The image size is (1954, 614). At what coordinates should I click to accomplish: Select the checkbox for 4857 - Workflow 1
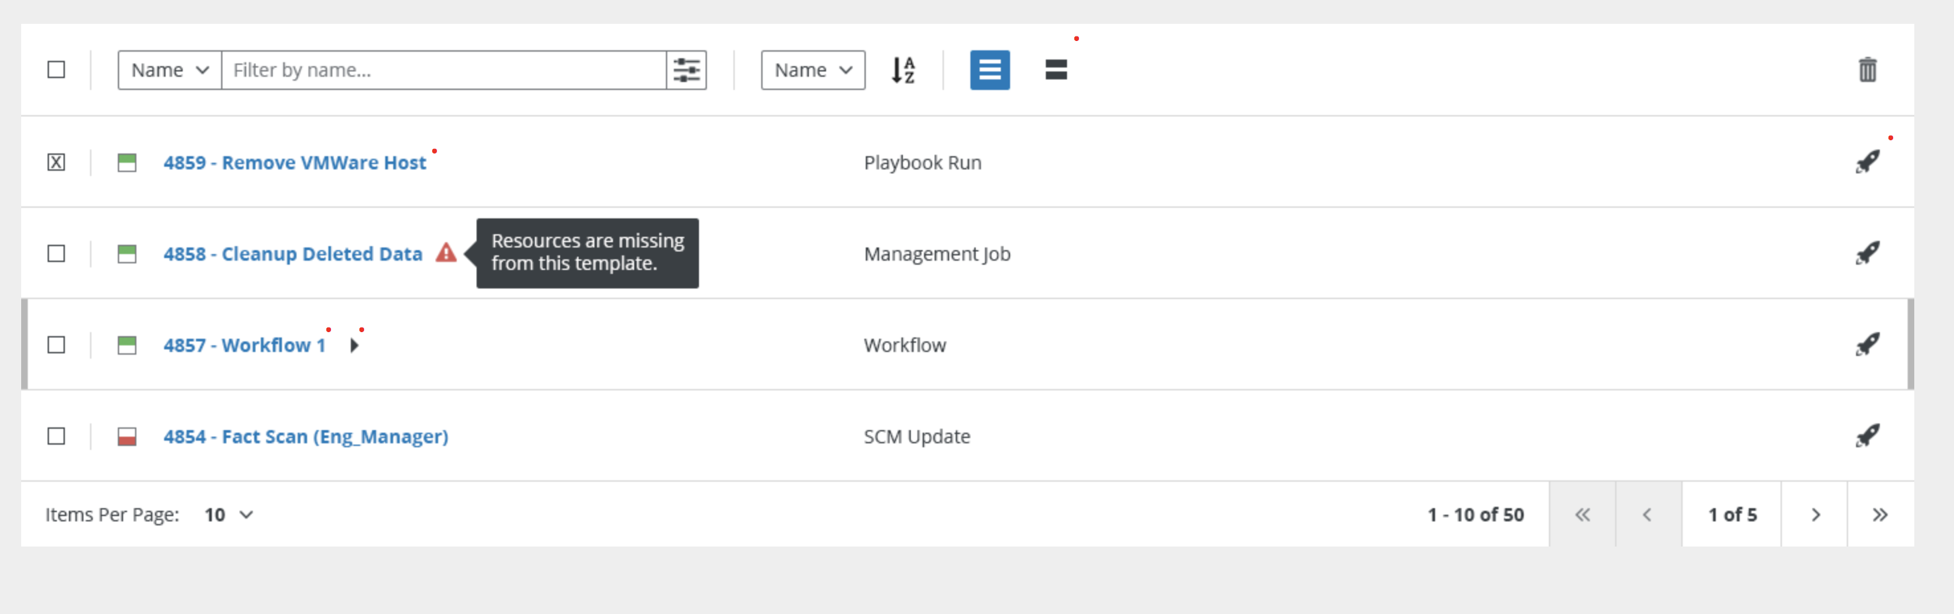coord(56,345)
